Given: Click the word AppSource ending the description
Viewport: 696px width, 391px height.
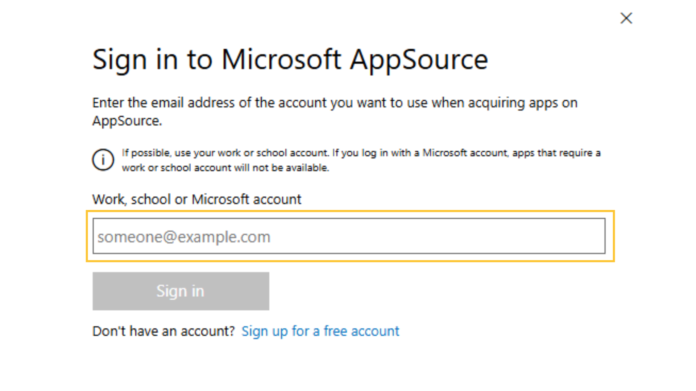Looking at the screenshot, I should pyautogui.click(x=127, y=121).
